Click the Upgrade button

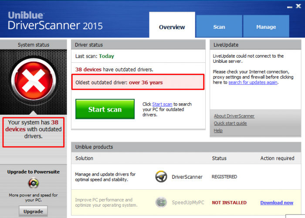pos(33,211)
